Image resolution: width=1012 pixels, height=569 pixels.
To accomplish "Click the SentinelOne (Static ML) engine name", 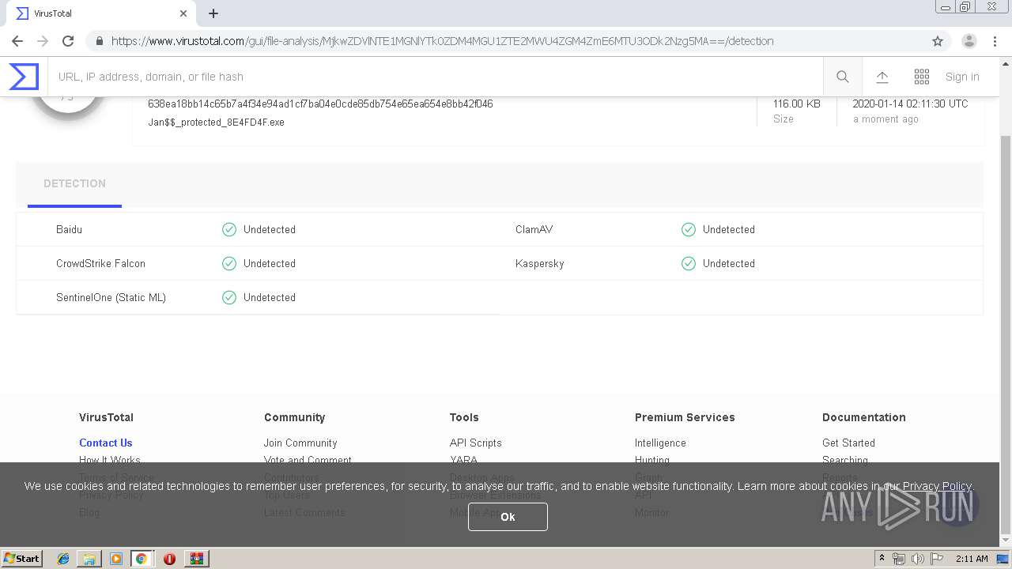I will pos(111,297).
